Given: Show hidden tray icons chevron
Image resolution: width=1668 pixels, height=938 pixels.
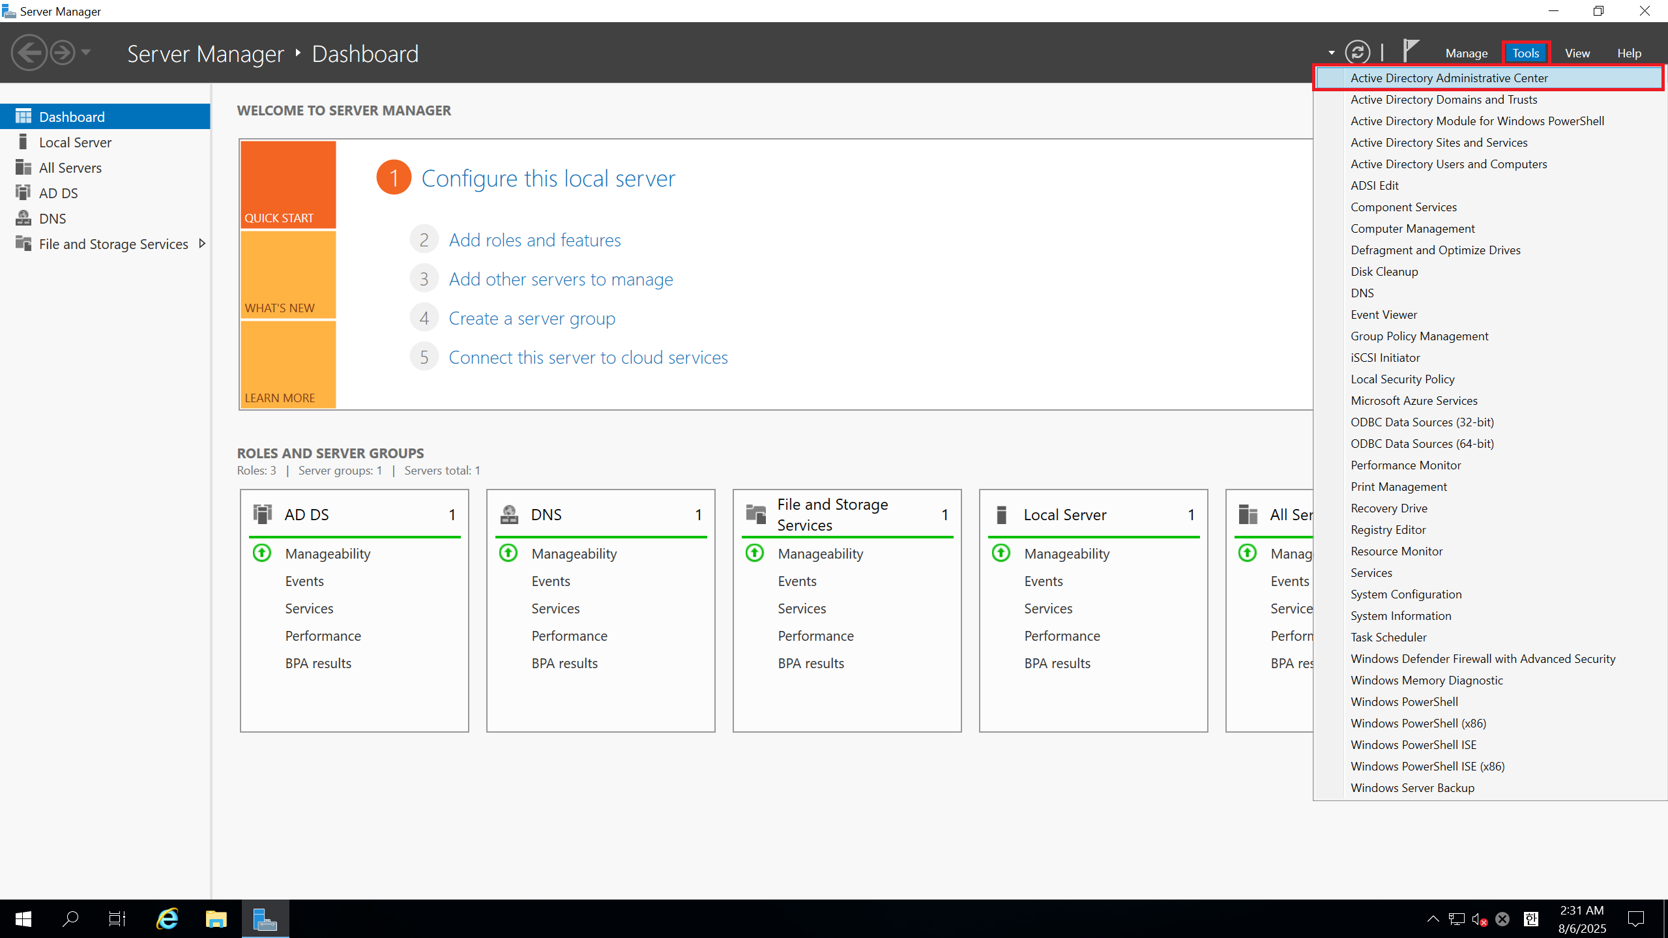Looking at the screenshot, I should point(1433,919).
